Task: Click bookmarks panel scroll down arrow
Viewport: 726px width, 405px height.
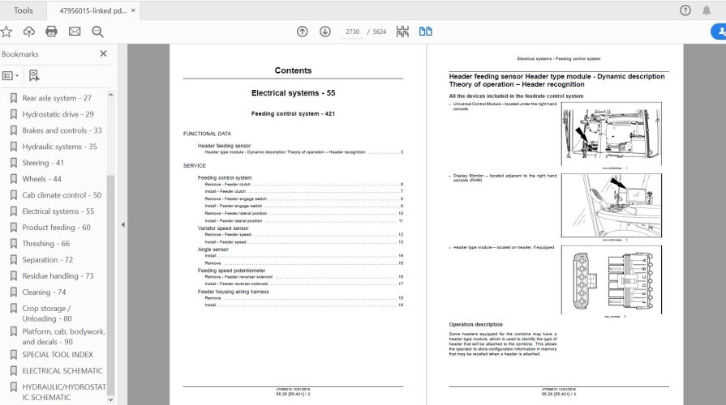Action: 110,399
